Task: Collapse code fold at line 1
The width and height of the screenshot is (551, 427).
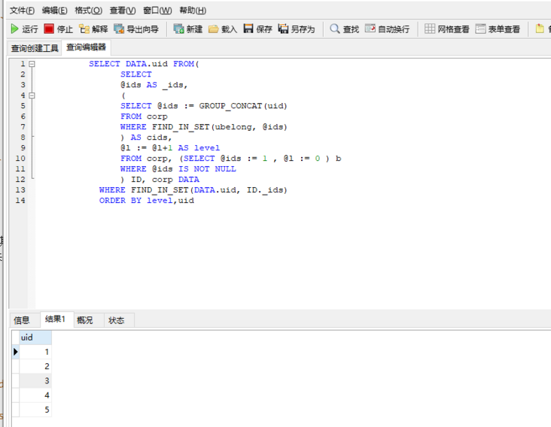Action: click(x=32, y=64)
